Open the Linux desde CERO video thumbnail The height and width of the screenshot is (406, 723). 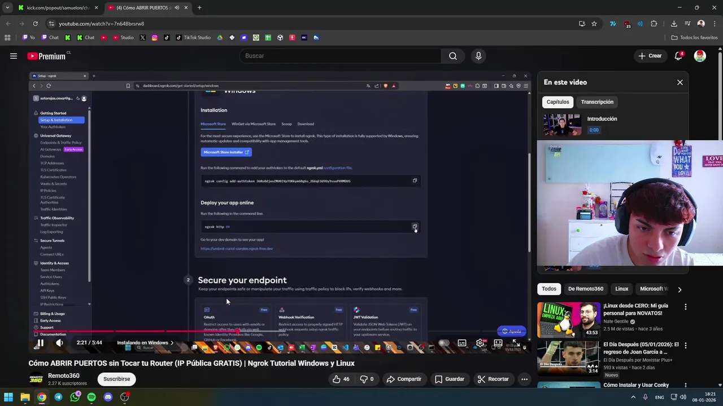[569, 320]
